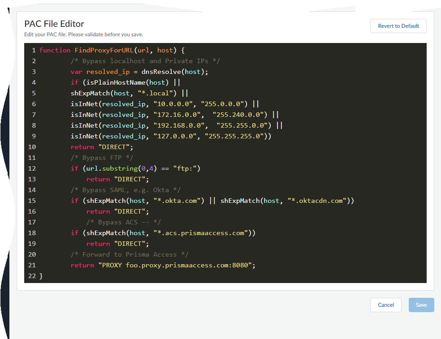Click the dnsResolve(host) call on line 3
Image resolution: width=441 pixels, height=339 pixels.
175,72
